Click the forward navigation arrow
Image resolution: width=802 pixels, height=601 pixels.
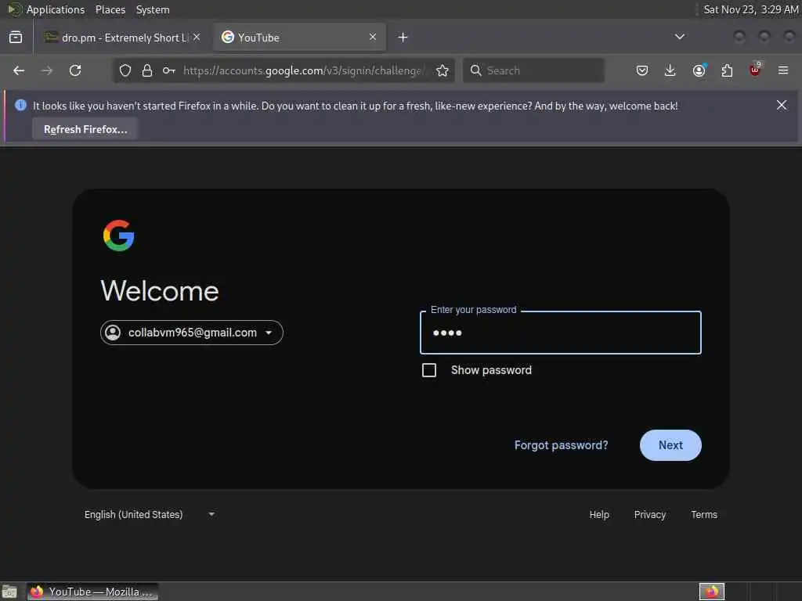click(x=46, y=70)
